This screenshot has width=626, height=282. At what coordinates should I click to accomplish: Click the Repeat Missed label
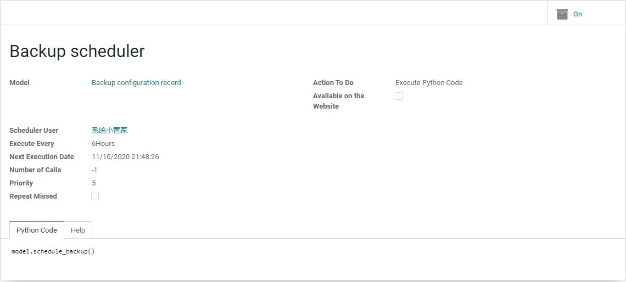33,196
